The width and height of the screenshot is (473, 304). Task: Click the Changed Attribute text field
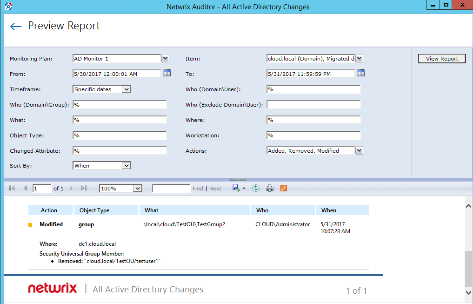point(120,151)
